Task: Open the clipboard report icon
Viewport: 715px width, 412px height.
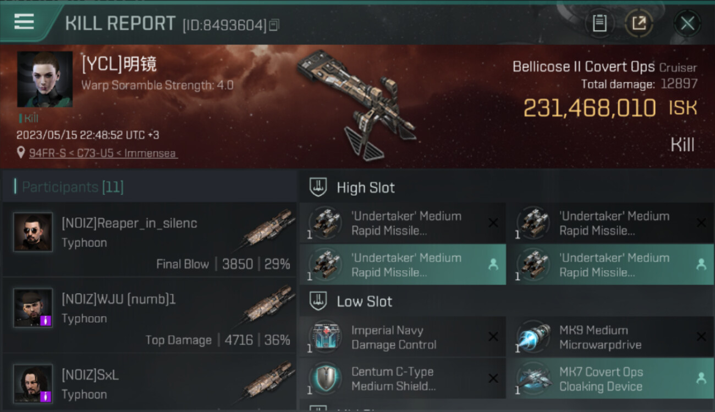Action: click(599, 23)
